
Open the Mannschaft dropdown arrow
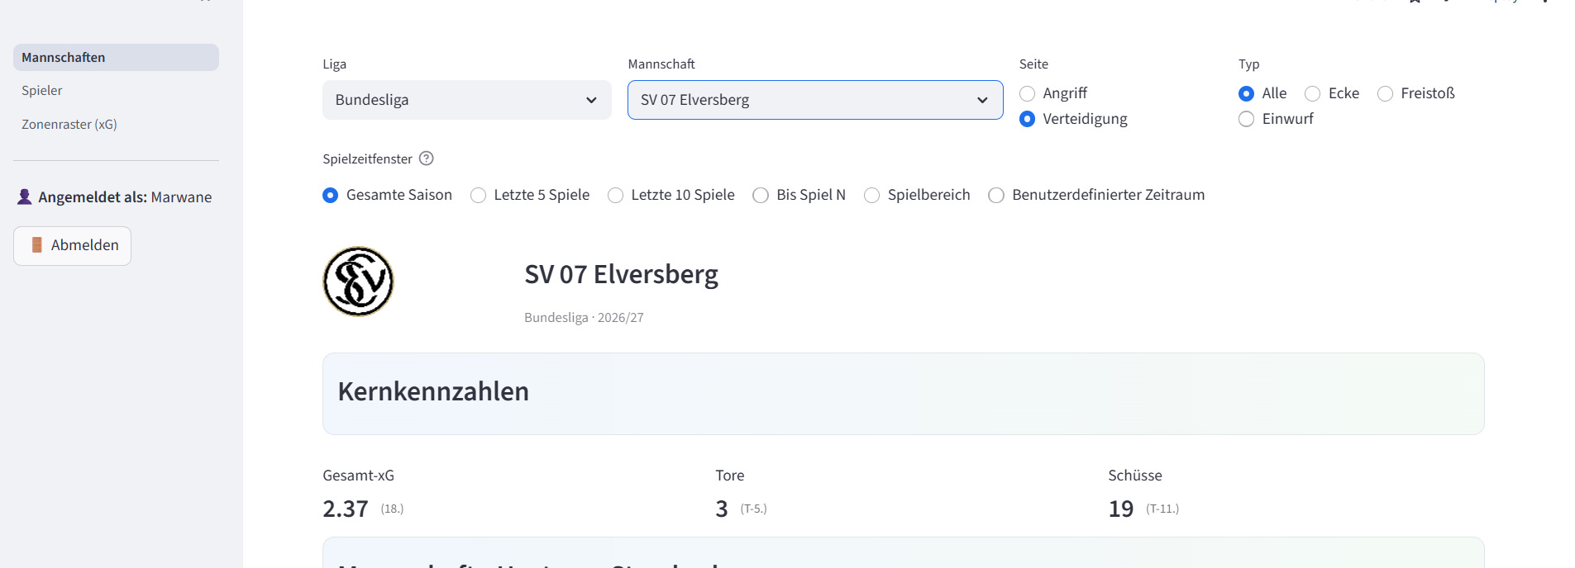click(982, 100)
